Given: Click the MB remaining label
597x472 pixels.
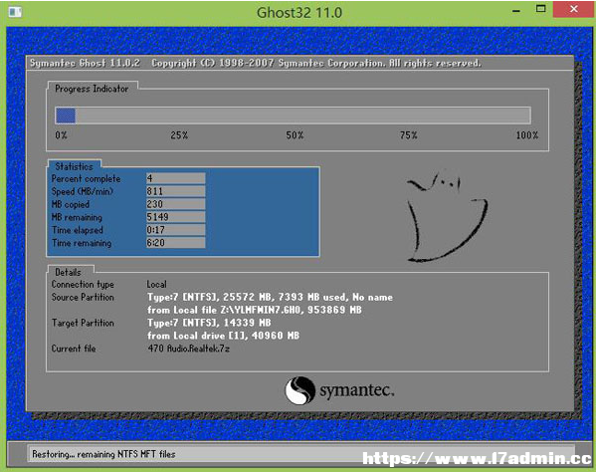Looking at the screenshot, I should tap(77, 217).
